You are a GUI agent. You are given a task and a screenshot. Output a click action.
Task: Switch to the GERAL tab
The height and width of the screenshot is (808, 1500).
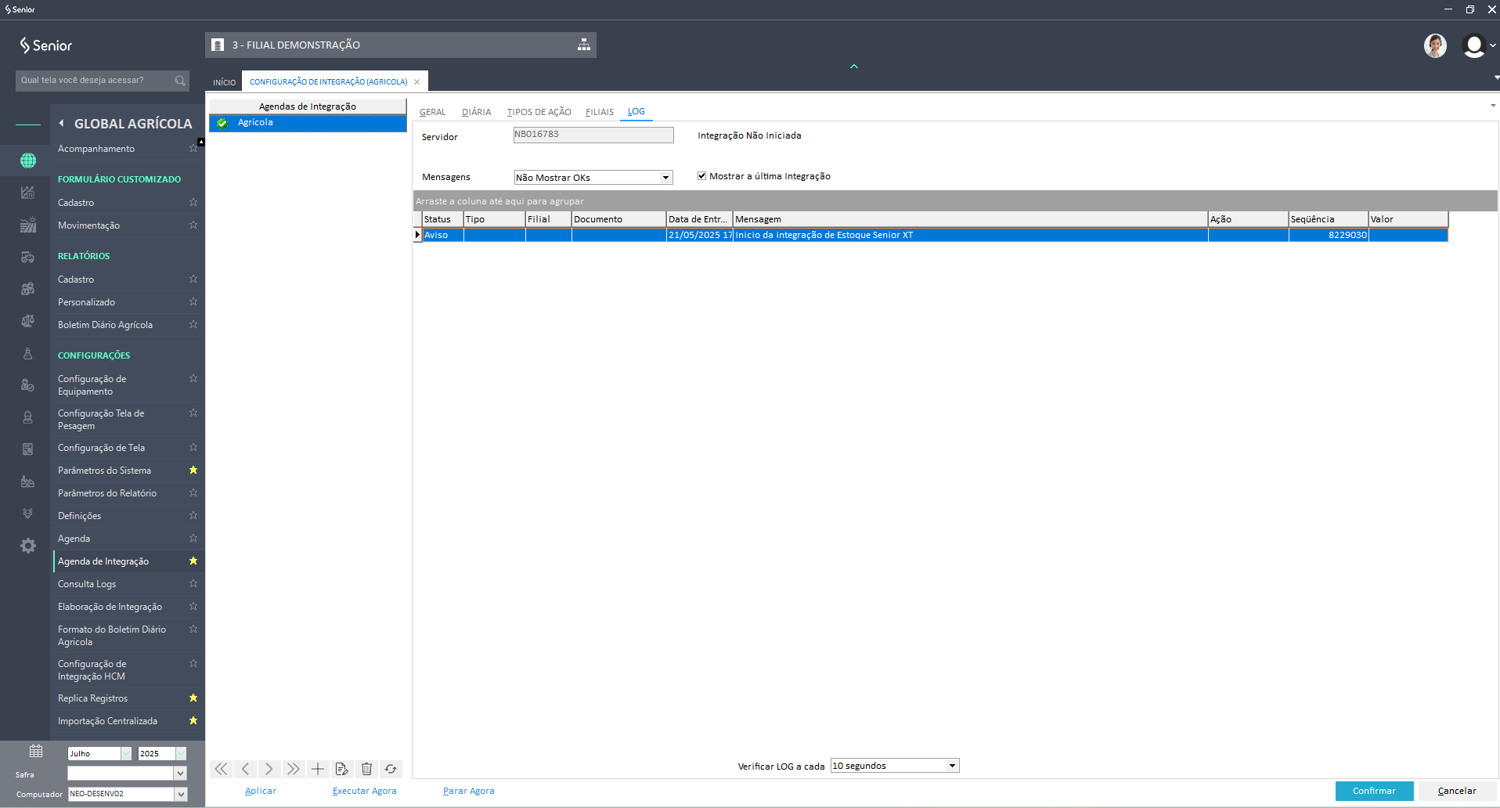pos(432,112)
